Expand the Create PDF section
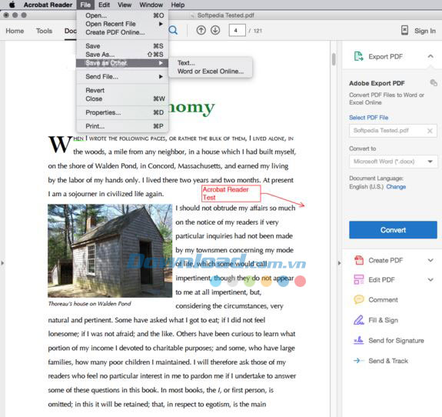Viewport: 442px width, 417px height. coord(430,260)
